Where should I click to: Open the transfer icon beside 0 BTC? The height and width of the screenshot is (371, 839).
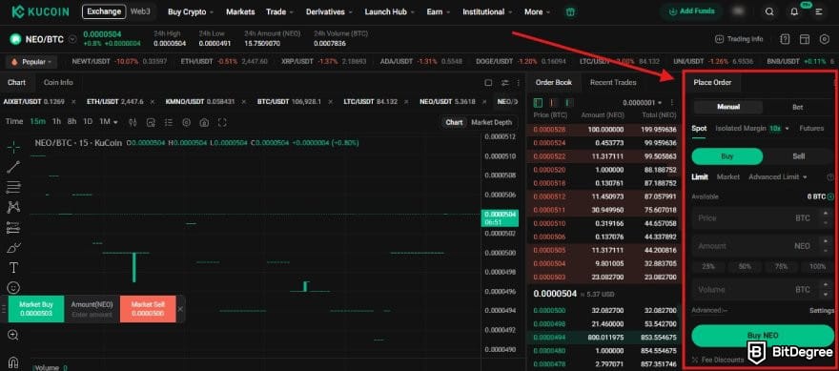point(830,197)
